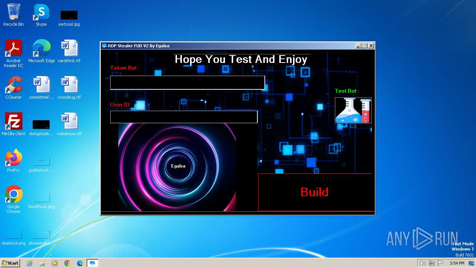
Task: Click the "Hope You Test And Enjoy" heading
Action: [241, 59]
